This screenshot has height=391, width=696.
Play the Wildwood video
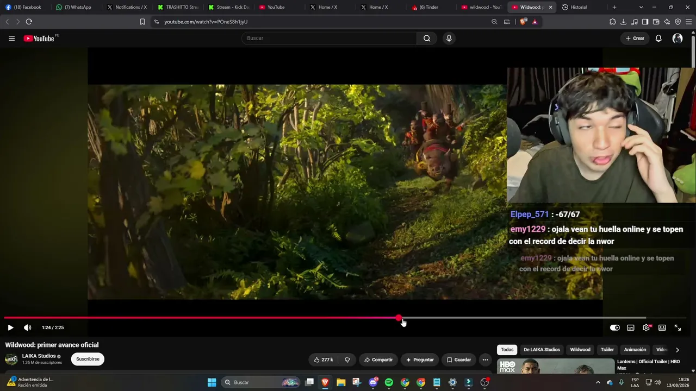coord(10,327)
